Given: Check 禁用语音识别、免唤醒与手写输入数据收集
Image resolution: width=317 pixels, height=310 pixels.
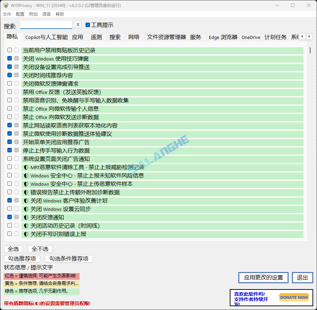Looking at the screenshot, I should [x=9, y=100].
